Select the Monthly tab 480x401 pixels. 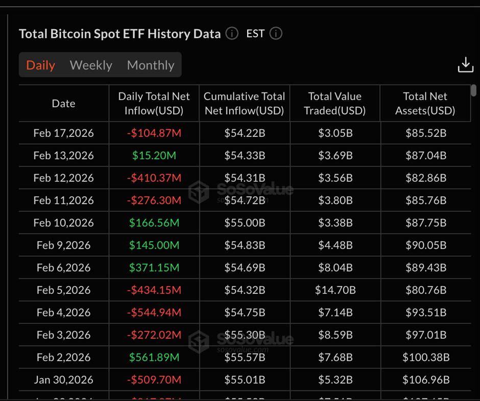coord(151,65)
